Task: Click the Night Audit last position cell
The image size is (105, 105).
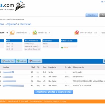Action: pyautogui.click(x=77, y=72)
